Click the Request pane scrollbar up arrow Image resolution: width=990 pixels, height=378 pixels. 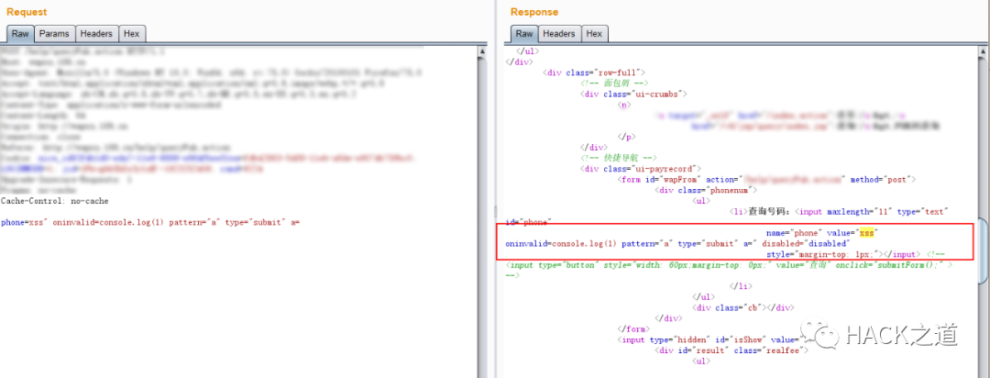click(x=483, y=50)
